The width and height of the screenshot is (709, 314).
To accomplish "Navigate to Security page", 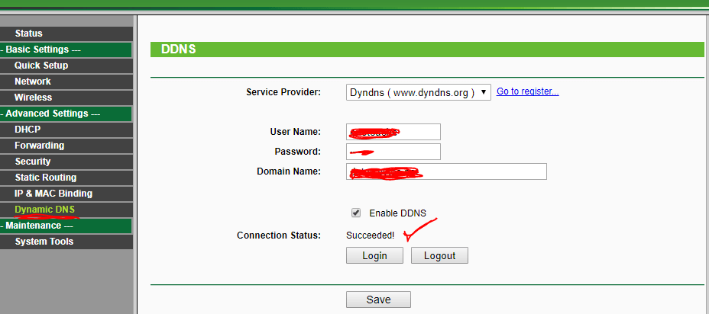I will pos(33,162).
